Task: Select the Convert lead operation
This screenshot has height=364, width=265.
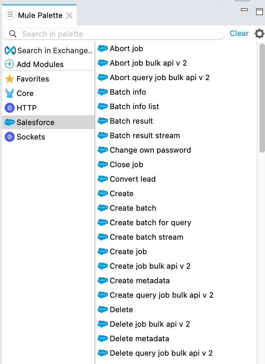Action: (x=132, y=179)
